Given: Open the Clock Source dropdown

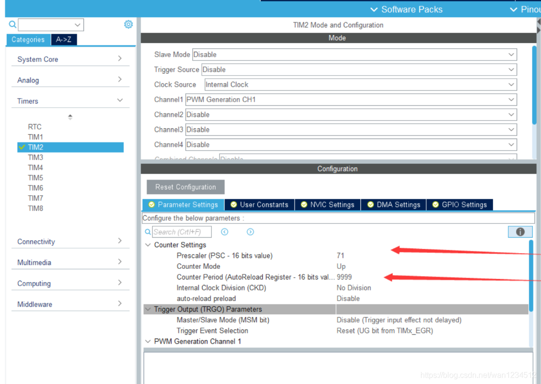Looking at the screenshot, I should tap(360, 84).
